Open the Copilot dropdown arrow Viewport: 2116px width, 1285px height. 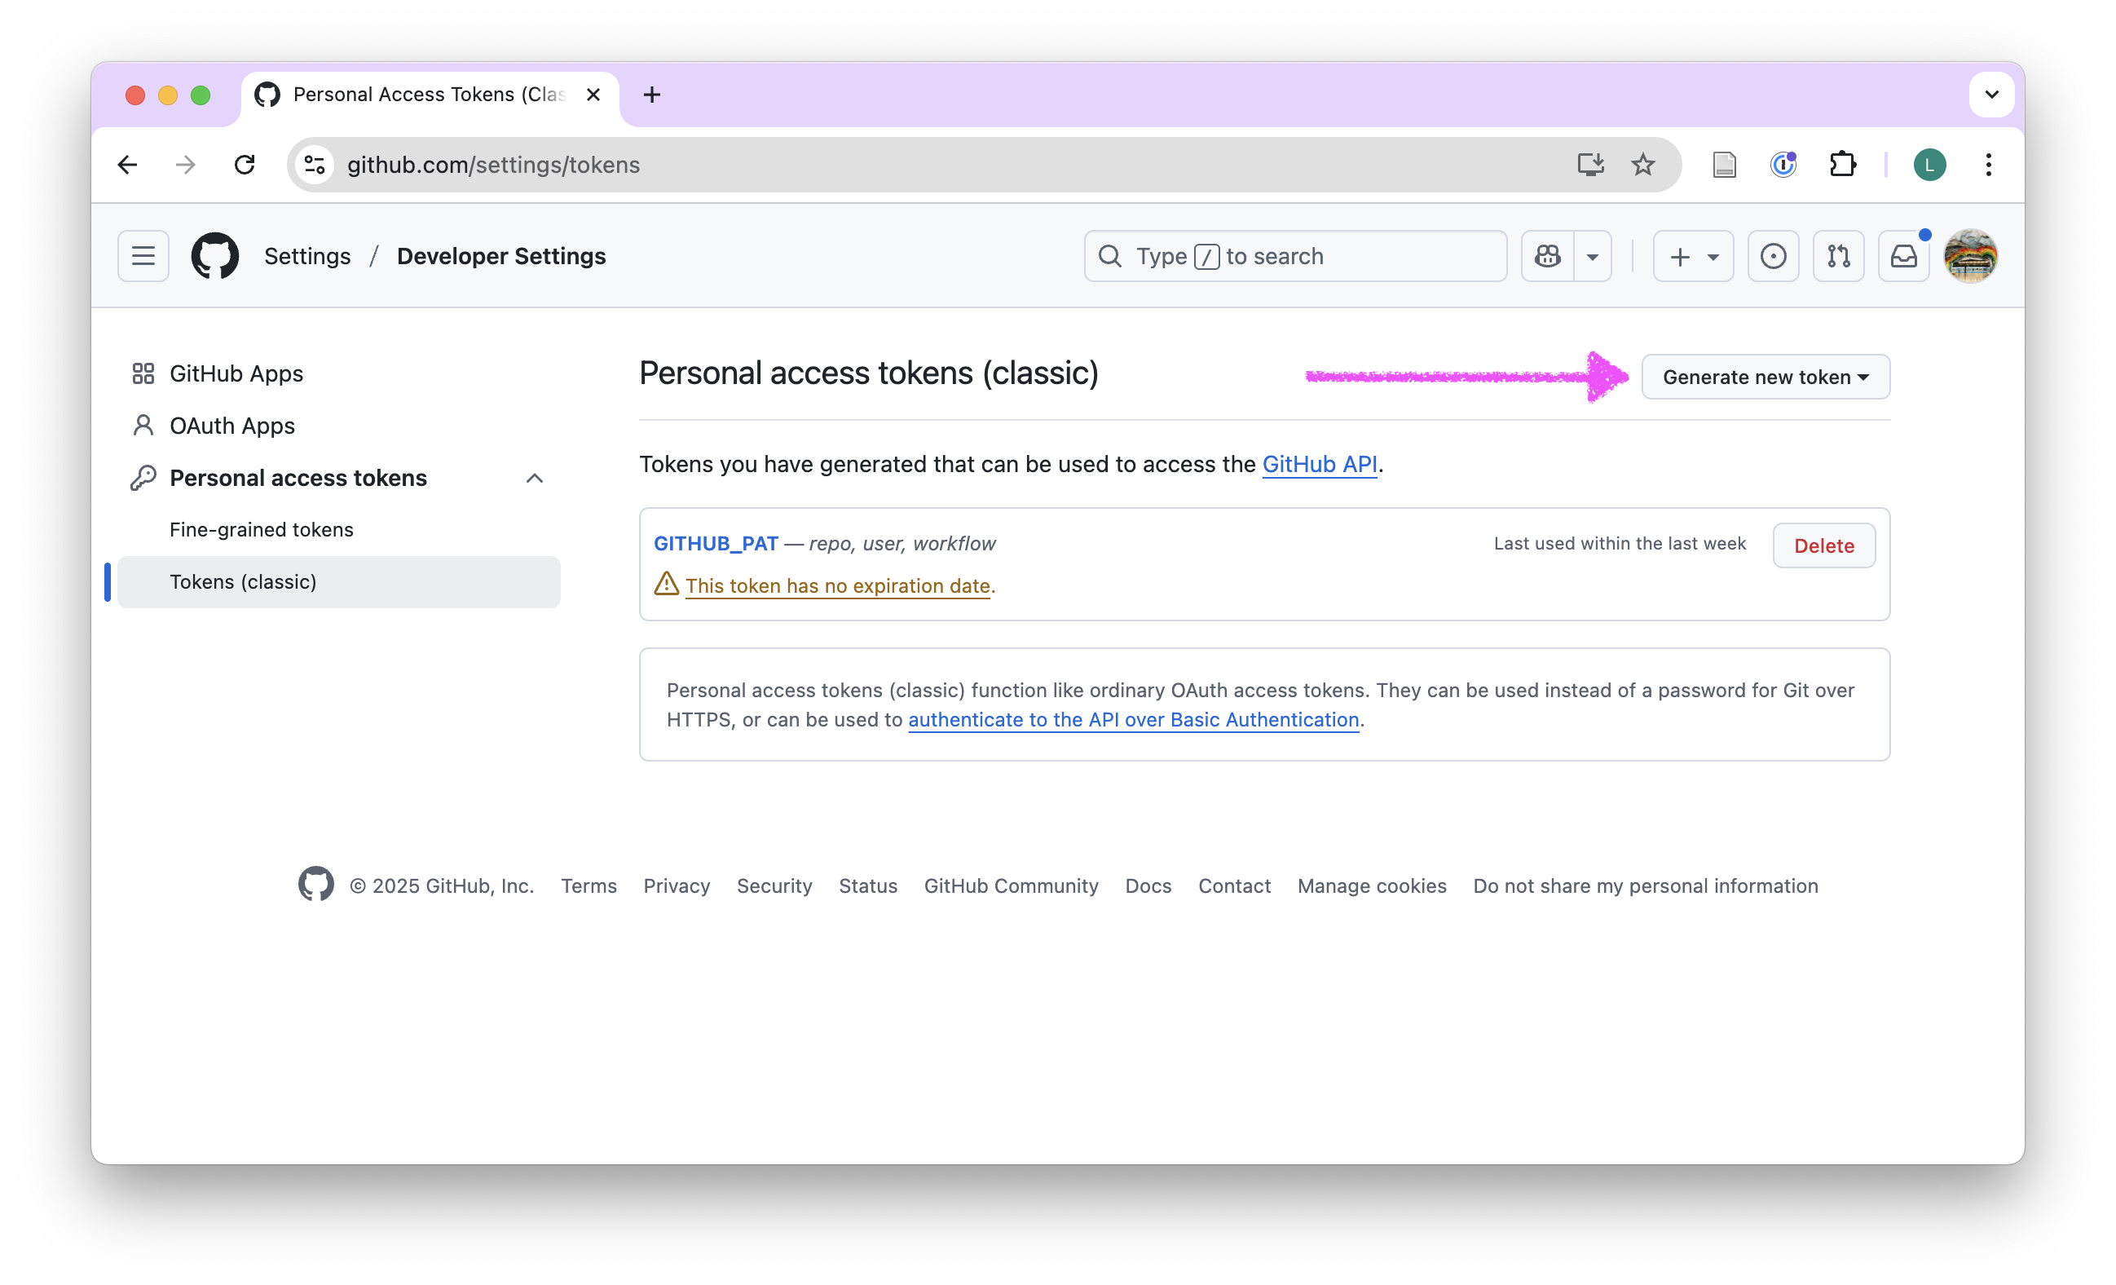1592,256
